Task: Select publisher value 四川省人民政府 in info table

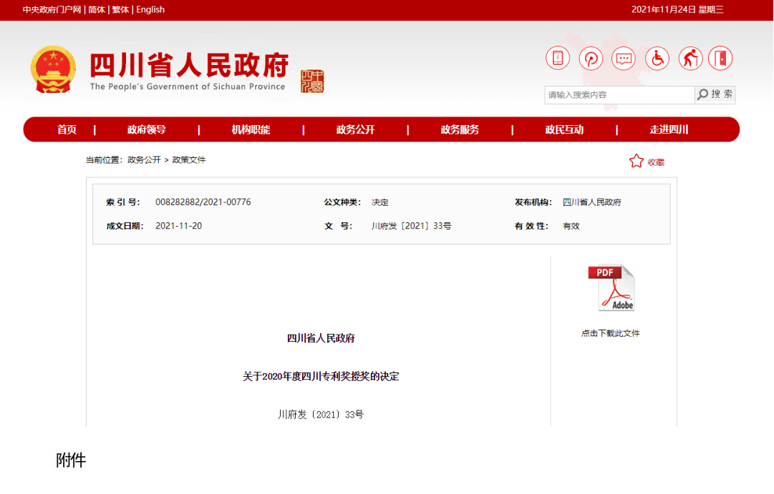Action: [x=592, y=202]
